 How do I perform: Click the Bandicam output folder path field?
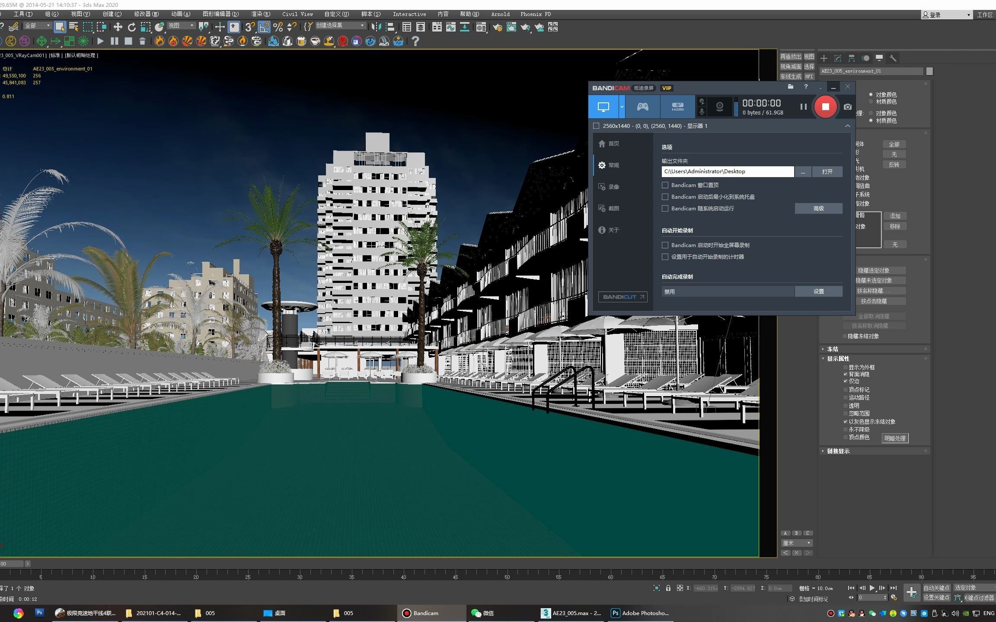click(728, 171)
